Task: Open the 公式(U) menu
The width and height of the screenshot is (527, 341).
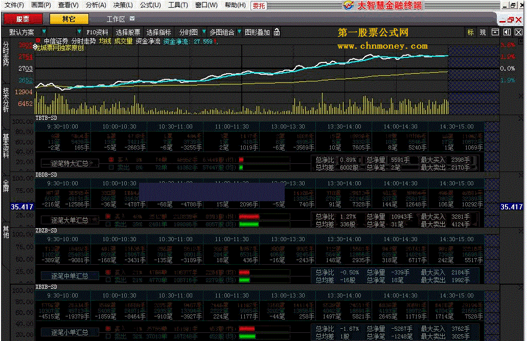Action: click(x=150, y=5)
